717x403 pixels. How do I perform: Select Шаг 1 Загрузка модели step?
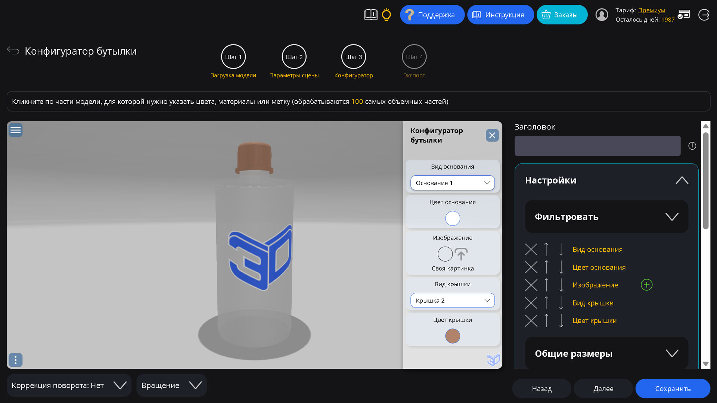click(x=233, y=56)
